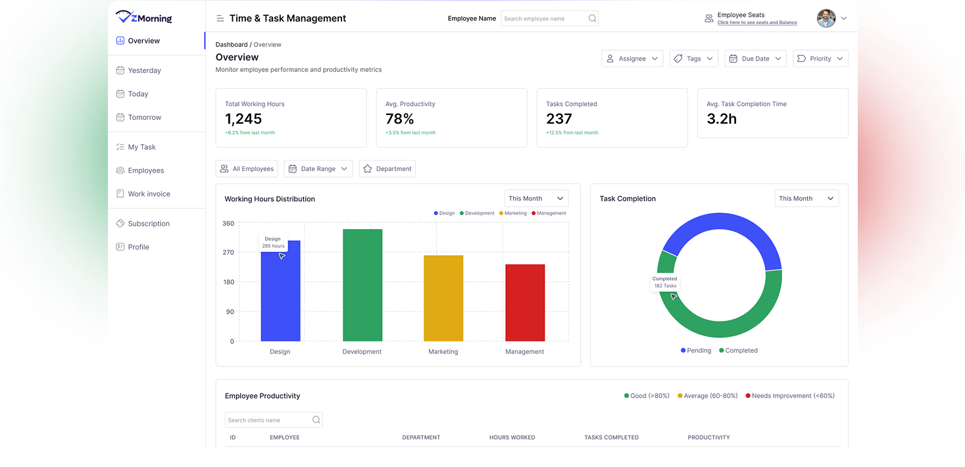Click the person icon in Assignee filter
This screenshot has height=467, width=965.
click(610, 59)
